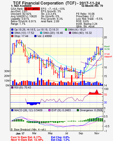
Task: Click the Divergence: 0.2926 legend text
Action: coord(91,110)
